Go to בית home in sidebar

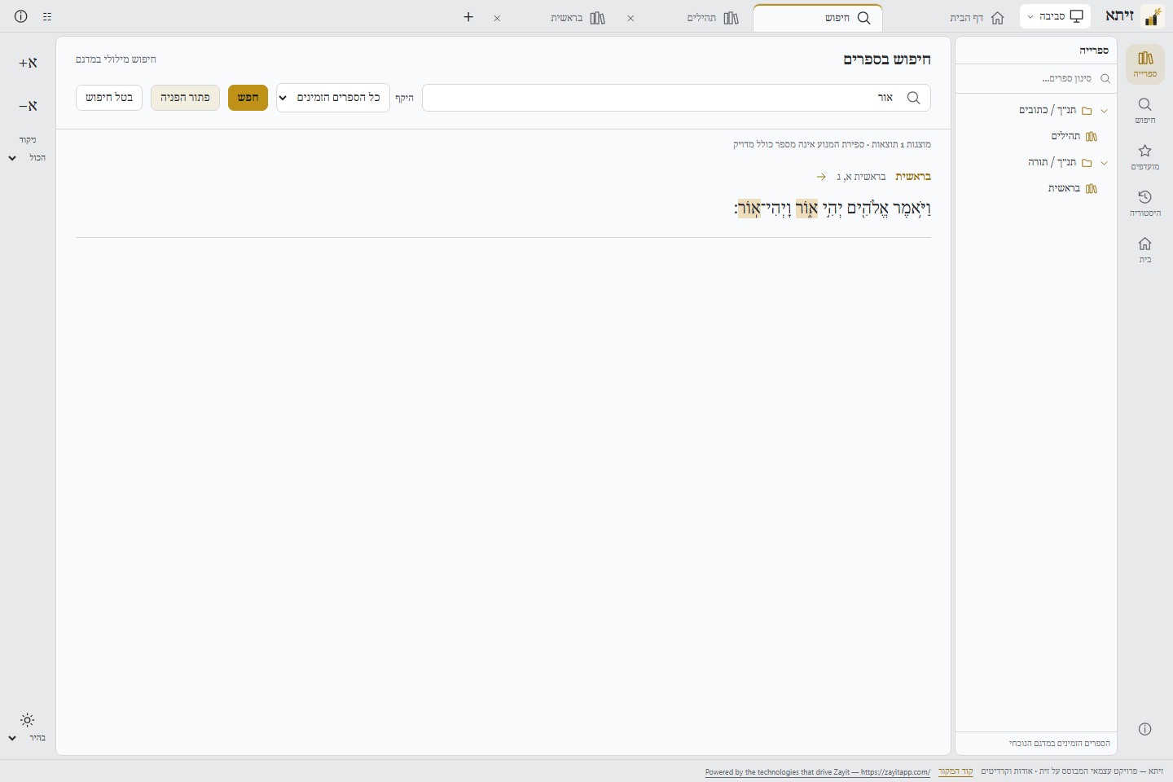click(1144, 249)
